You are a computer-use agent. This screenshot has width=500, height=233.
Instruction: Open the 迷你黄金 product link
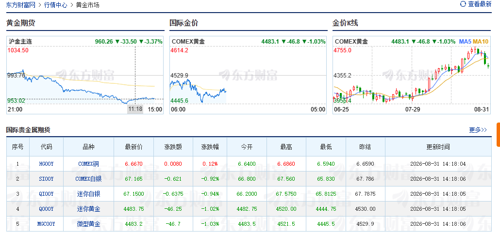tap(88, 209)
